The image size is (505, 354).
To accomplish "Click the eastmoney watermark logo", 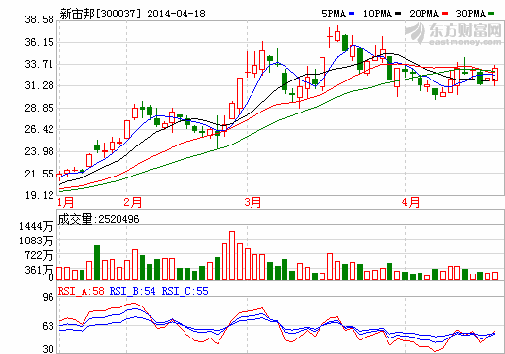I will (454, 34).
